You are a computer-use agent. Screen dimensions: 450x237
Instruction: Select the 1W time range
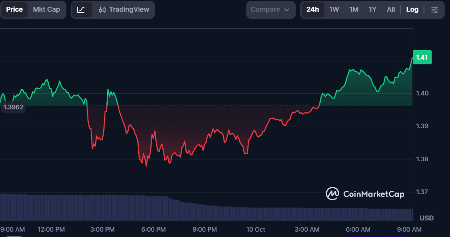334,9
